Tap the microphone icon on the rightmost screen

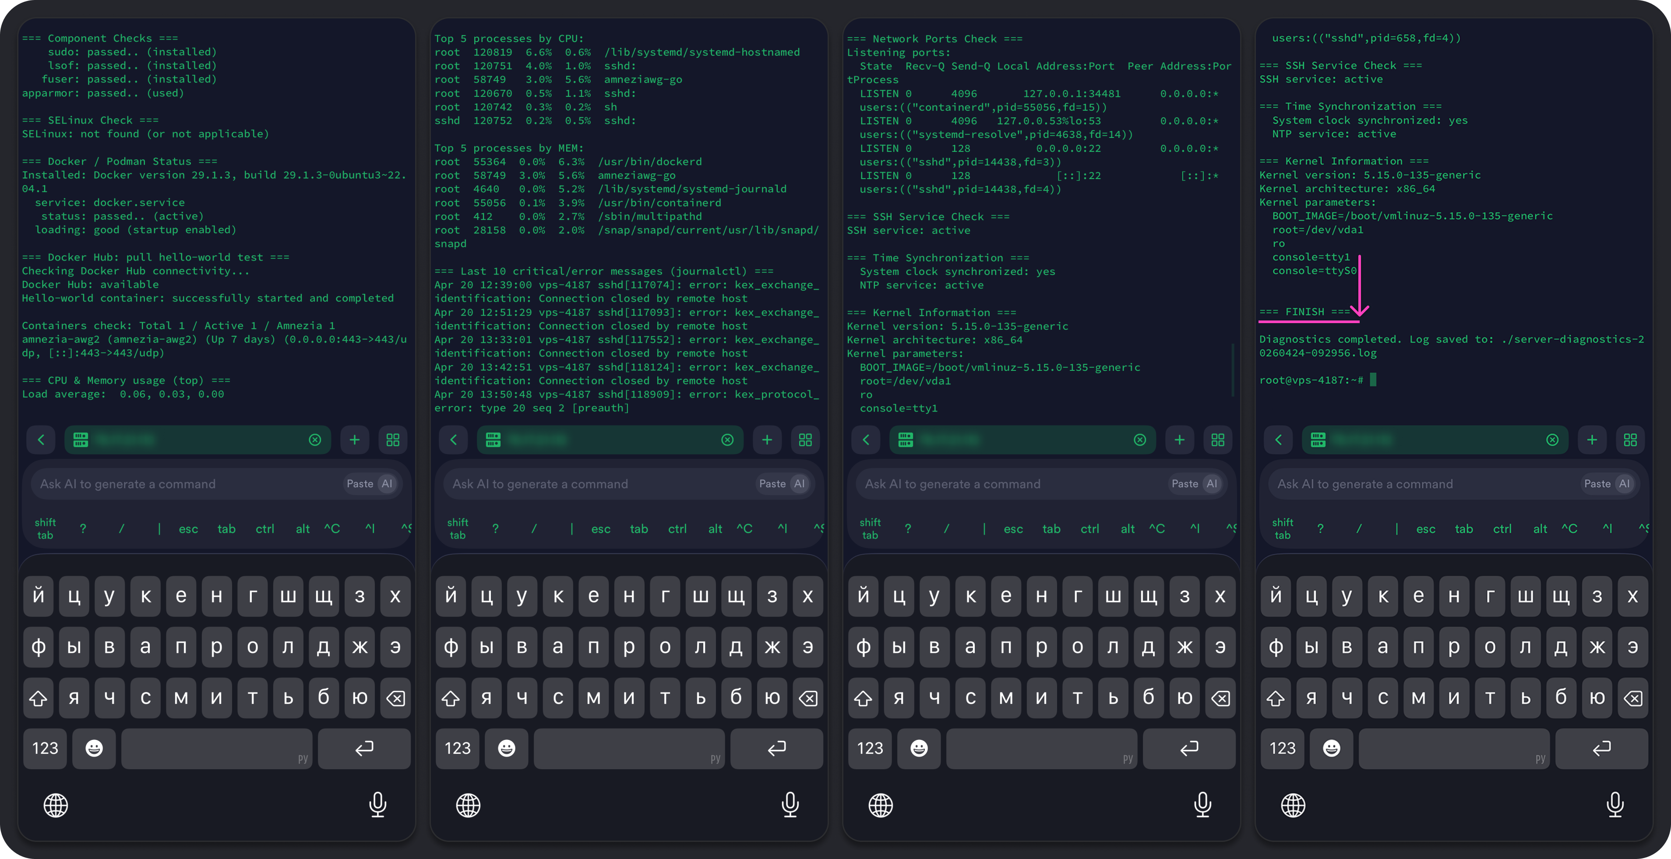point(1615,805)
